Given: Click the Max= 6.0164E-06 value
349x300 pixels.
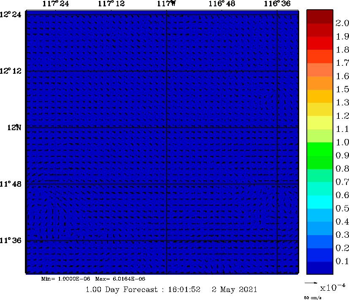Looking at the screenshot, I should click(120, 279).
